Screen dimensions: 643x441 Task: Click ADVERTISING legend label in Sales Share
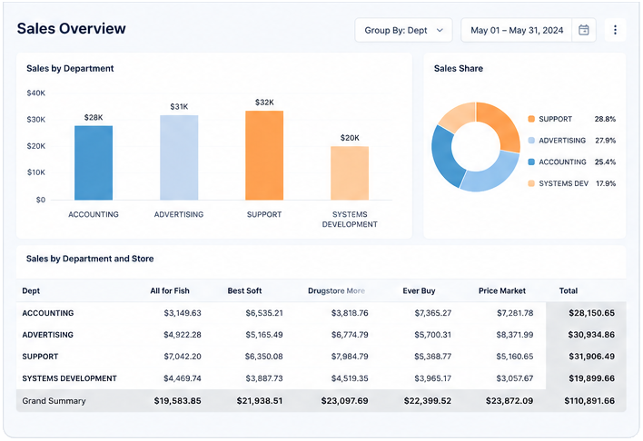click(562, 140)
